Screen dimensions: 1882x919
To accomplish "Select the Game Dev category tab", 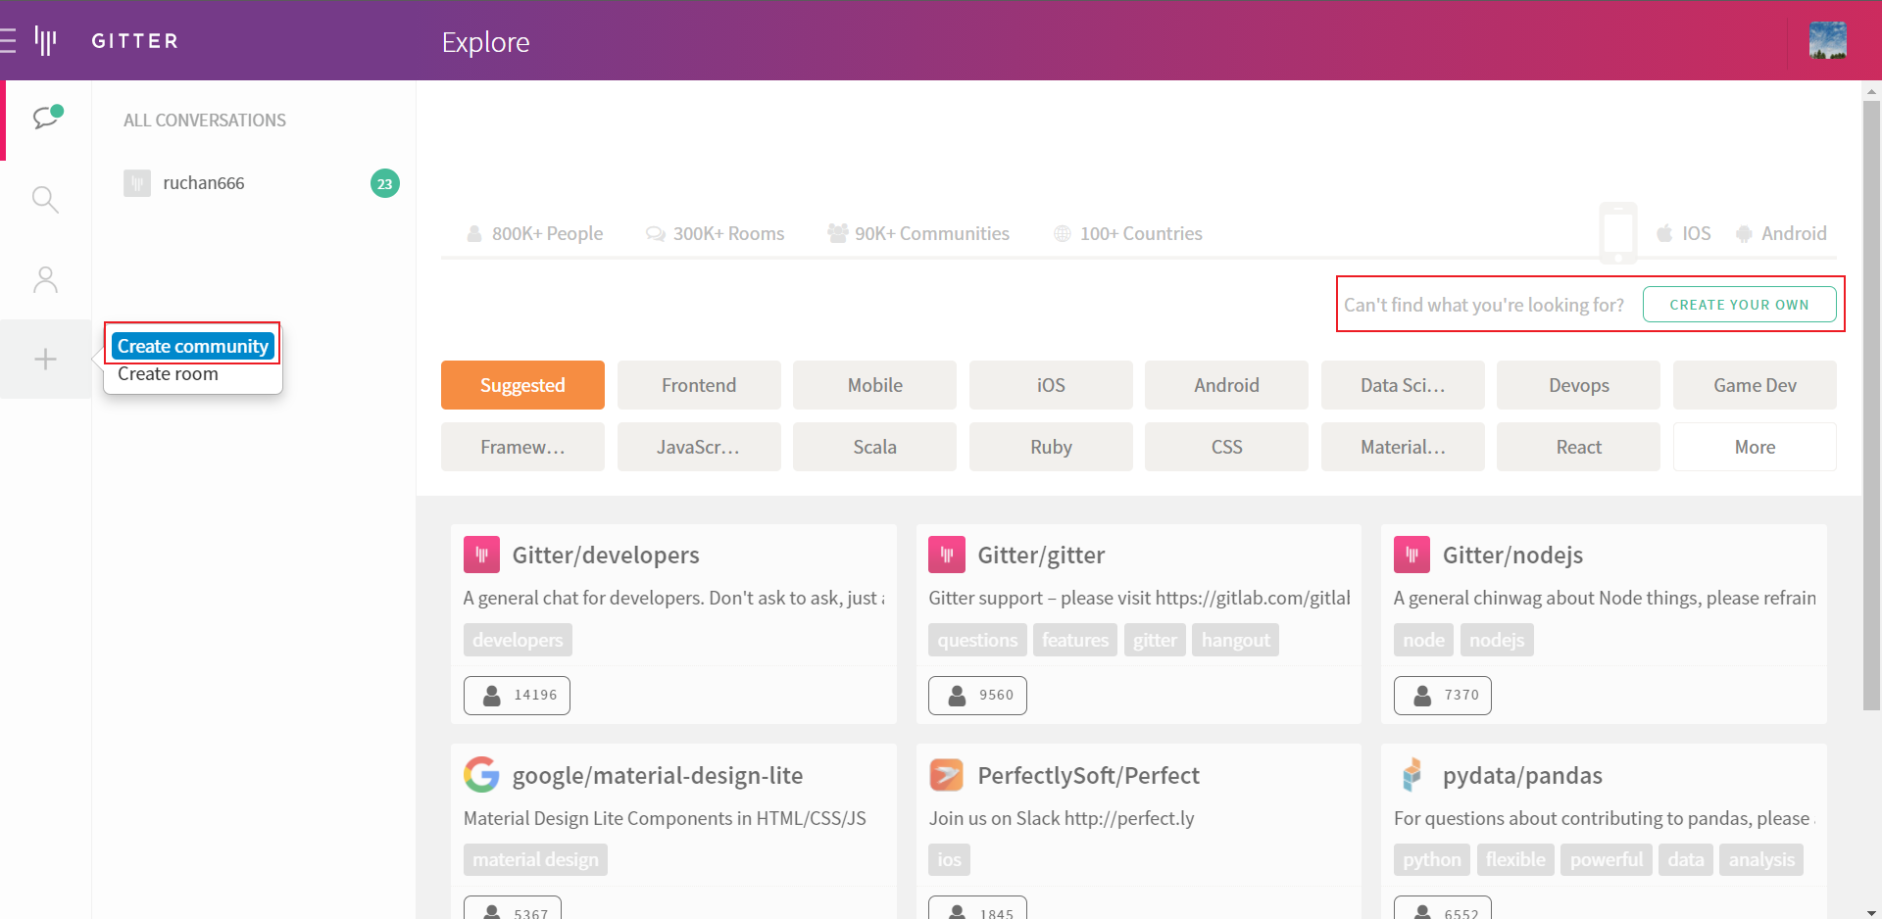I will 1755,385.
